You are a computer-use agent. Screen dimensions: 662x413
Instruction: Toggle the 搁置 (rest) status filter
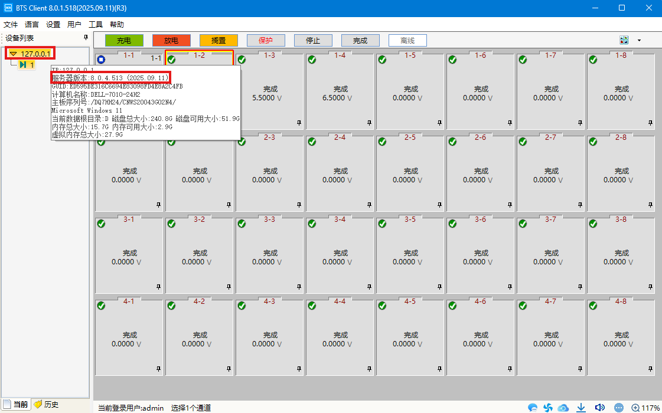[x=219, y=41]
